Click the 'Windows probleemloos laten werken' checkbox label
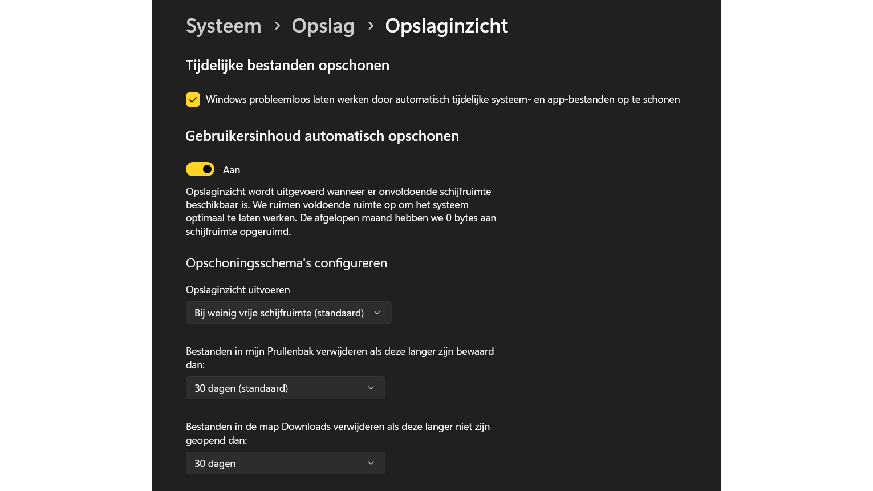873x491 pixels. click(x=442, y=99)
